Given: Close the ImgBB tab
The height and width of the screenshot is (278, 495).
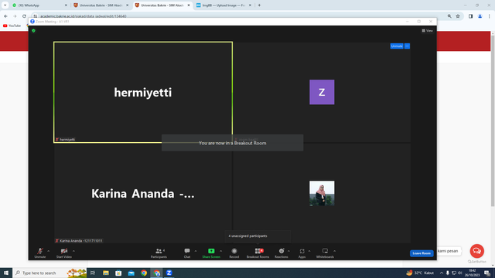Looking at the screenshot, I should 250,5.
